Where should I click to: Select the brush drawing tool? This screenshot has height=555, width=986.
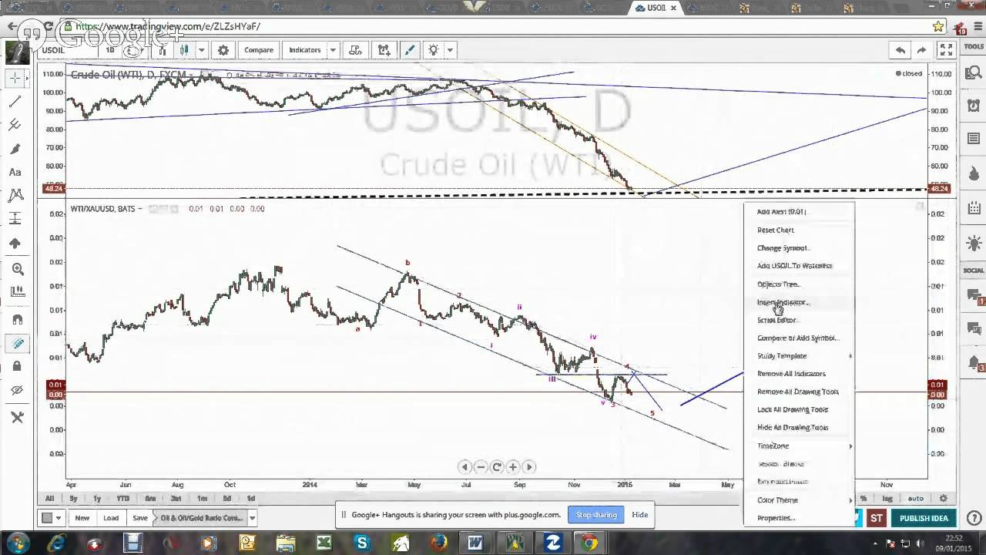point(15,149)
